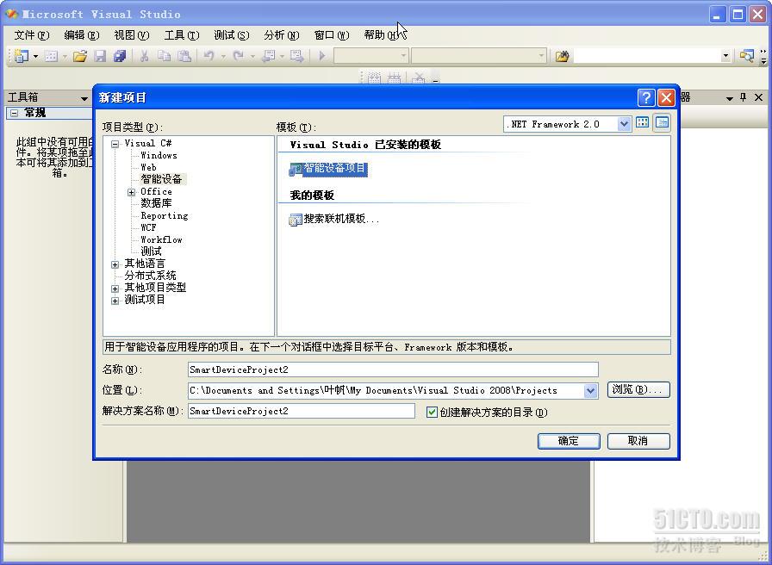
Task: Open the .NET Framework 2.0 version dropdown
Action: pyautogui.click(x=624, y=124)
